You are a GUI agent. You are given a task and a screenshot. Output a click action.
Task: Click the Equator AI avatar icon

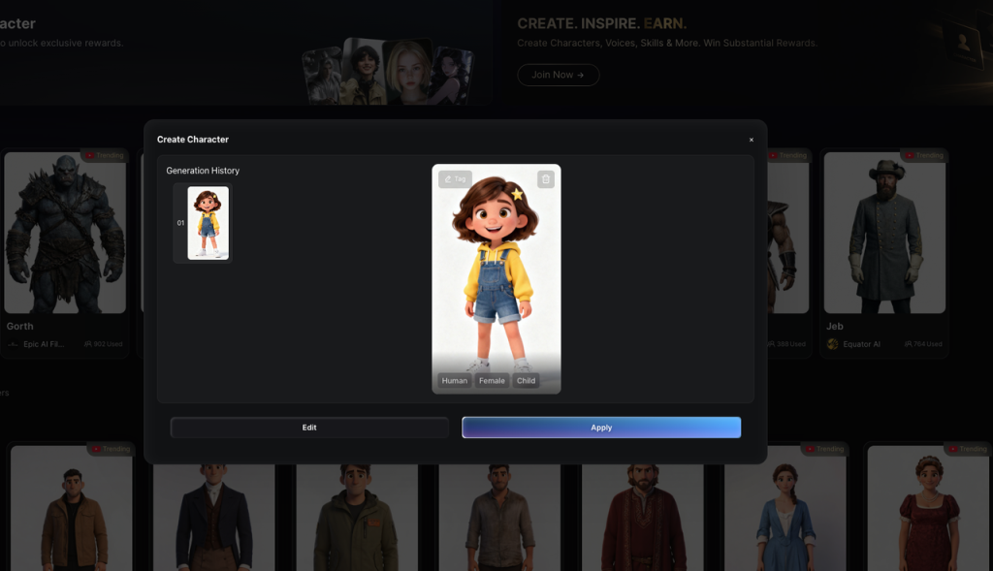point(832,344)
